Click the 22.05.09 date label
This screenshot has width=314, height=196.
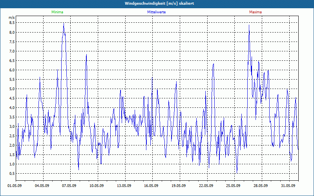tap(206, 186)
